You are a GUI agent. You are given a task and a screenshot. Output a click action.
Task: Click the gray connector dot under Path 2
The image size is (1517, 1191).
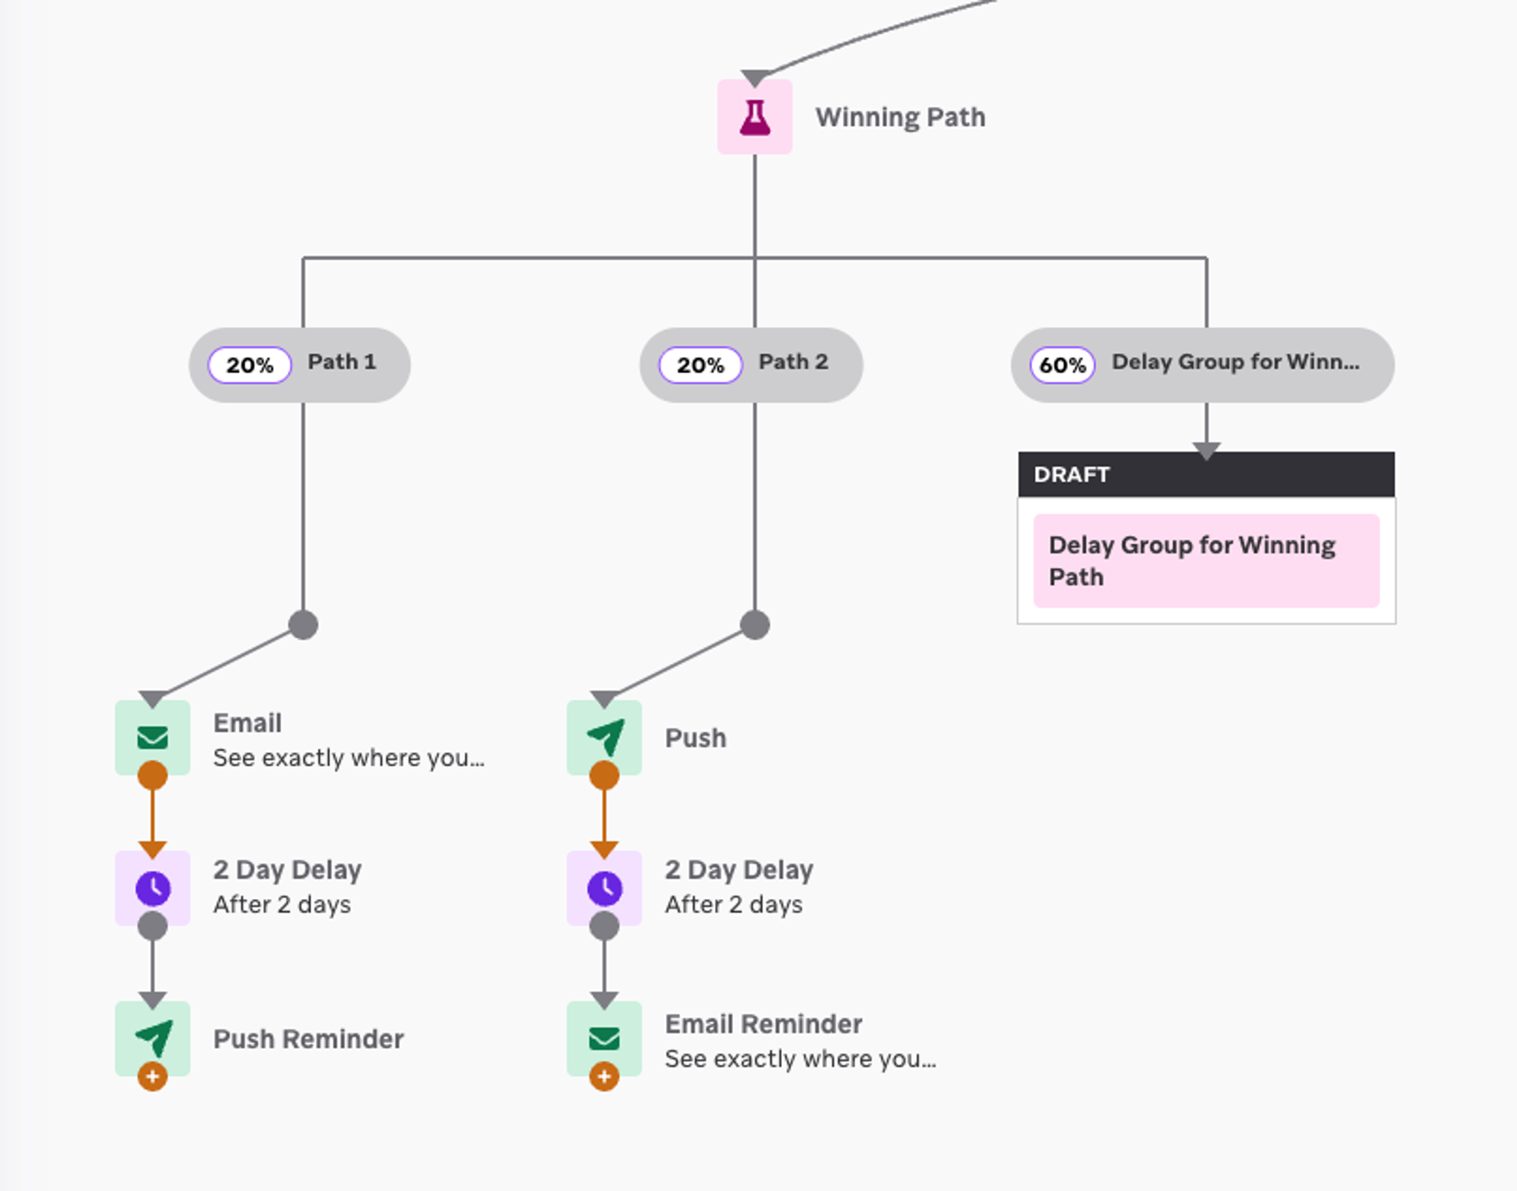click(755, 624)
